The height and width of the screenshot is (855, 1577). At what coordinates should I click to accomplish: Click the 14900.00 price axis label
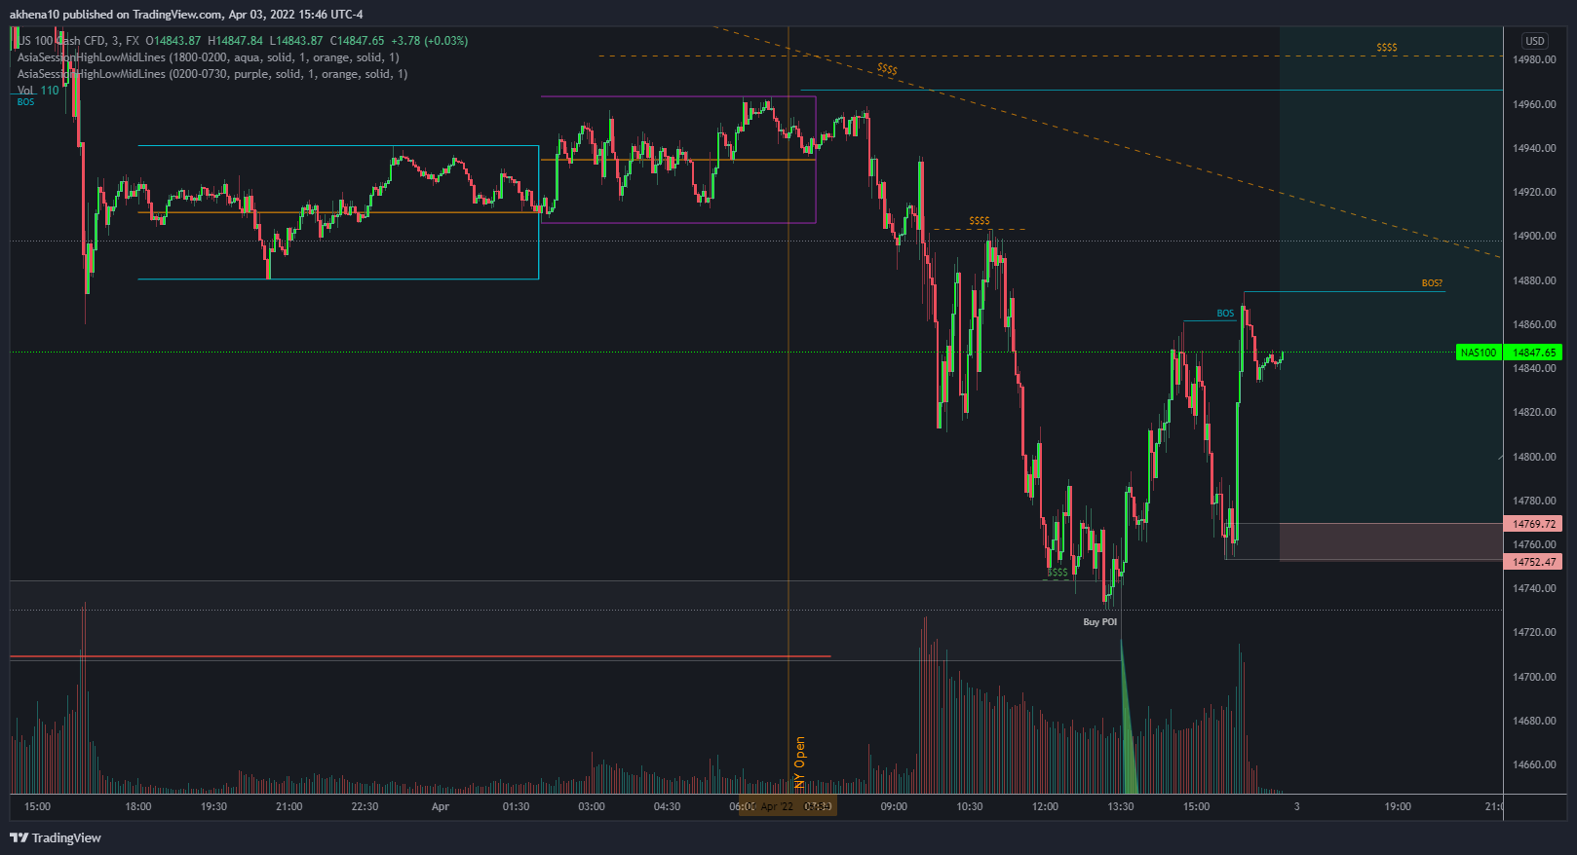point(1534,236)
